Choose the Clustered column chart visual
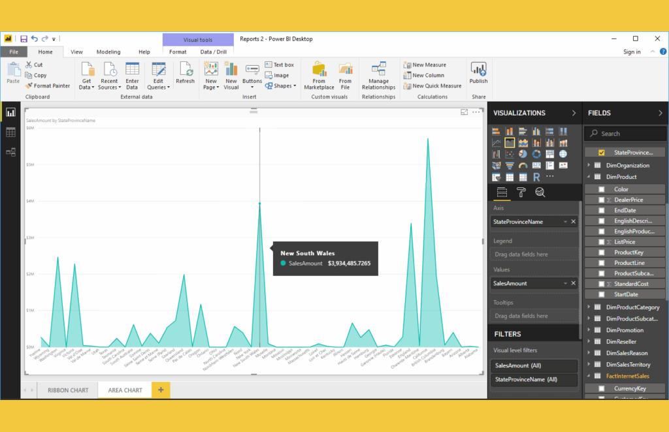 tap(536, 131)
